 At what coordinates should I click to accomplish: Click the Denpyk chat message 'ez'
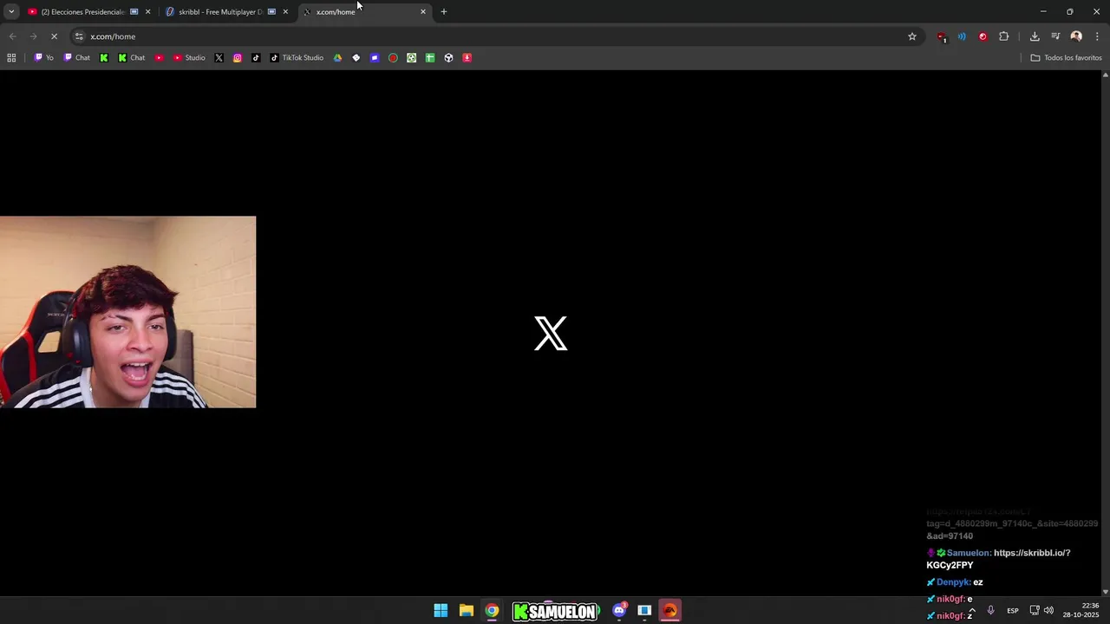977,582
